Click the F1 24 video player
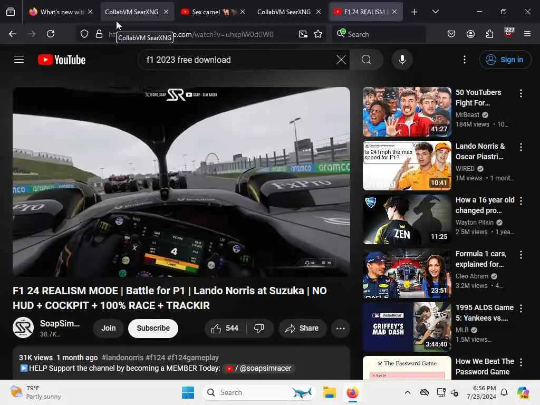The height and width of the screenshot is (405, 540). 181,182
